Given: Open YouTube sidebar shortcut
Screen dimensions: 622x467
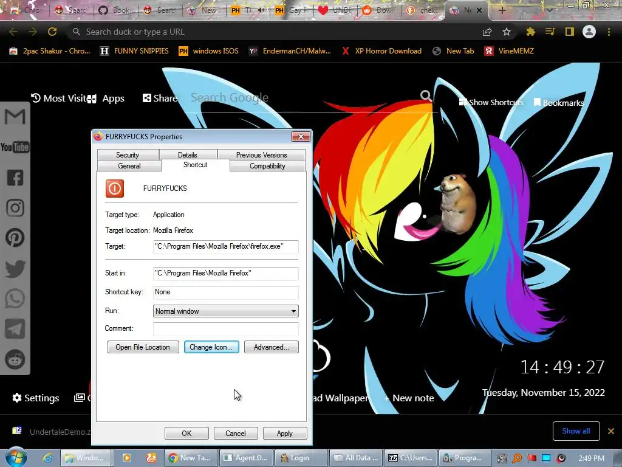Looking at the screenshot, I should [x=15, y=147].
